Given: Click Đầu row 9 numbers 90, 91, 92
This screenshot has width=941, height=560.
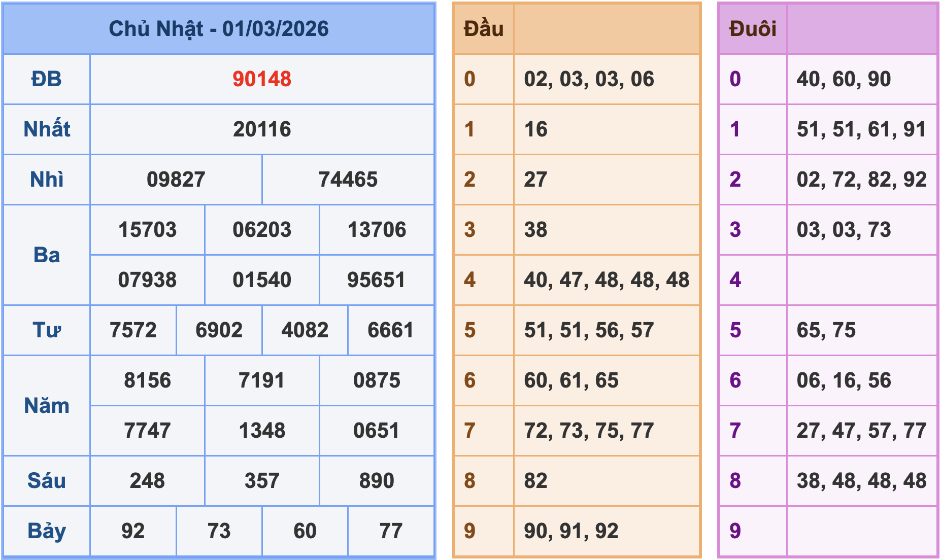Looking at the screenshot, I should 569,530.
